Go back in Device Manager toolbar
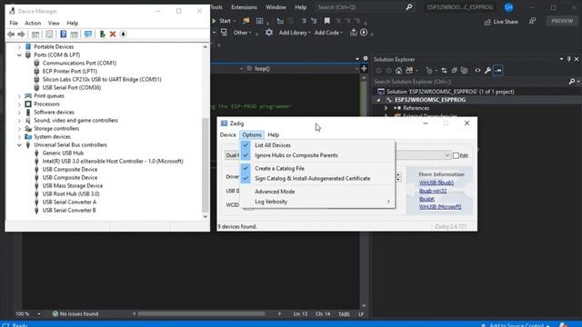Viewport: 582px width, 327px height. pos(11,35)
